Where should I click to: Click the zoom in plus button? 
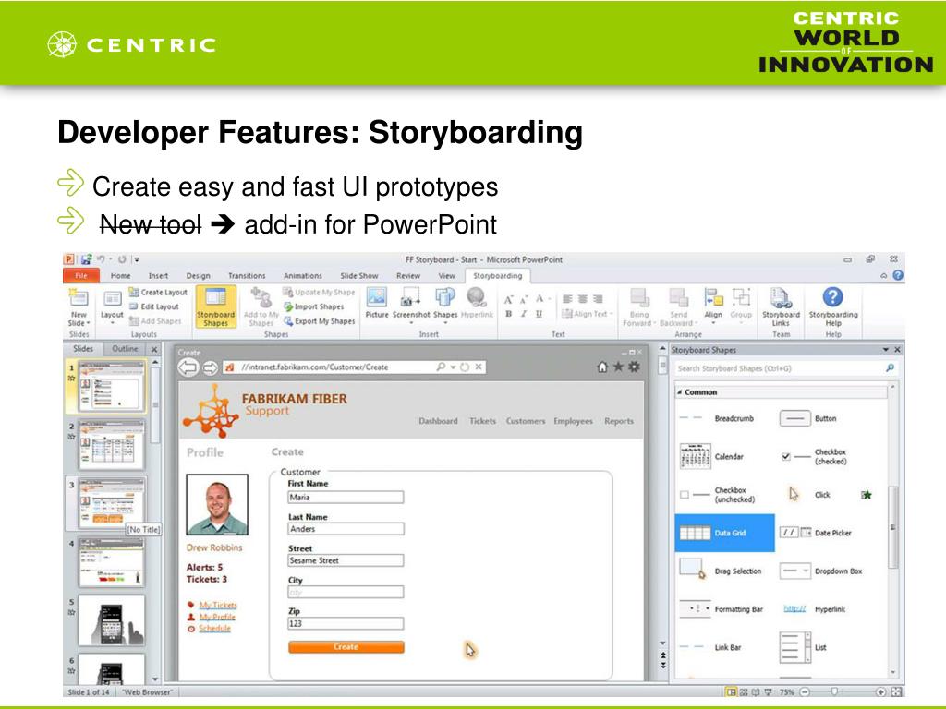point(880,691)
